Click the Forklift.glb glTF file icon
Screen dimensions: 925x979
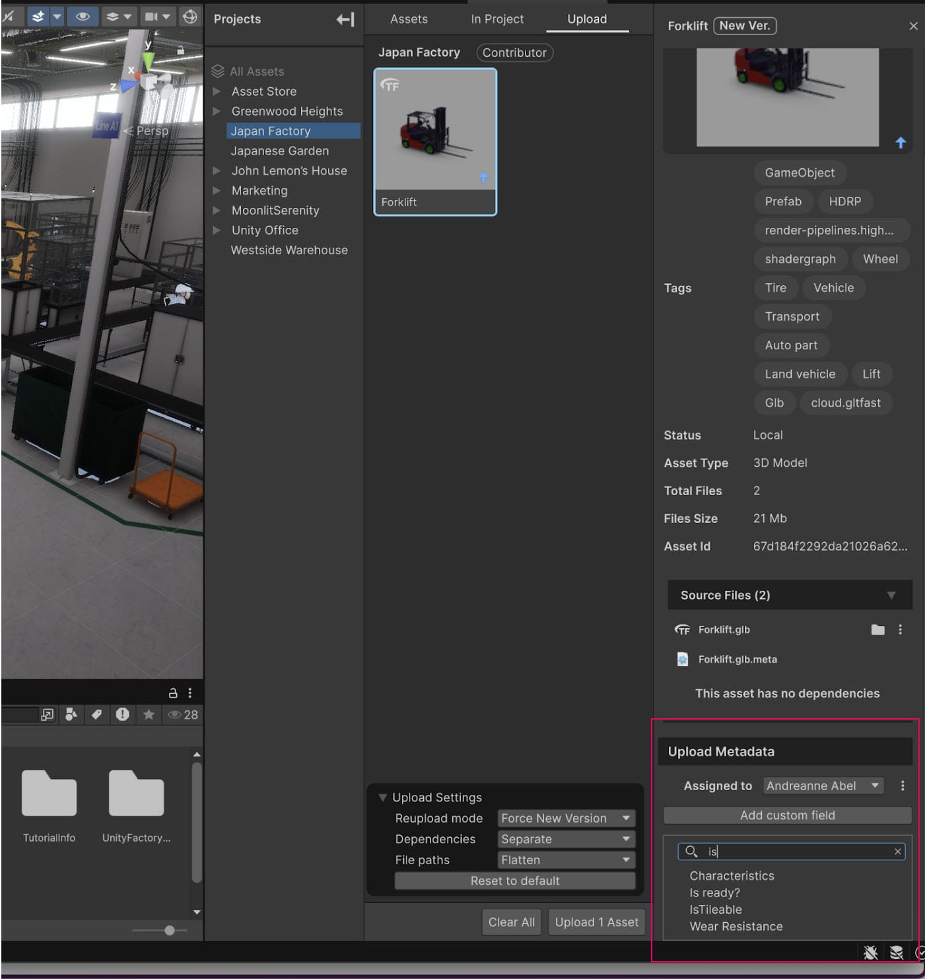point(682,630)
